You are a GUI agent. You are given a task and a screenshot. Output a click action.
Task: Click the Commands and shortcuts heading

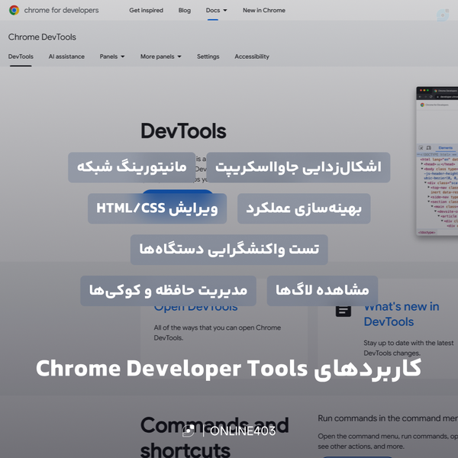pyautogui.click(x=214, y=437)
